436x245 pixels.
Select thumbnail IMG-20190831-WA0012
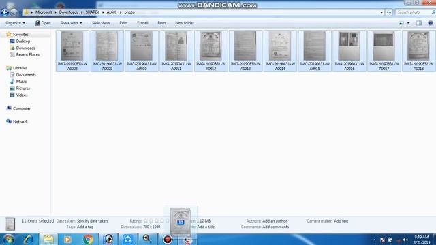[211, 51]
